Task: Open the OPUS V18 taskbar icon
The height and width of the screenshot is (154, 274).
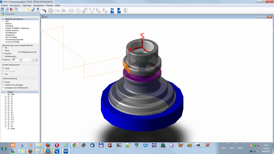Action: pos(48,151)
